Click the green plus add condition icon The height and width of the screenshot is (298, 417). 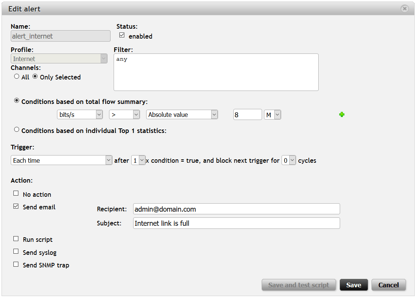coord(342,114)
